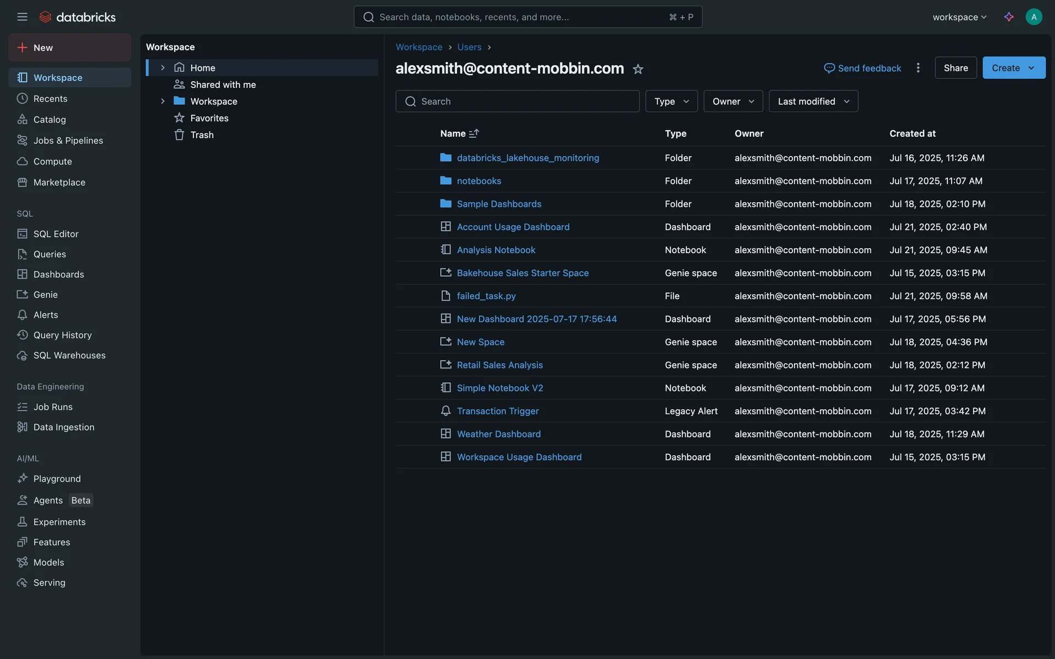
Task: Open the workspace switcher dropdown
Action: point(959,17)
